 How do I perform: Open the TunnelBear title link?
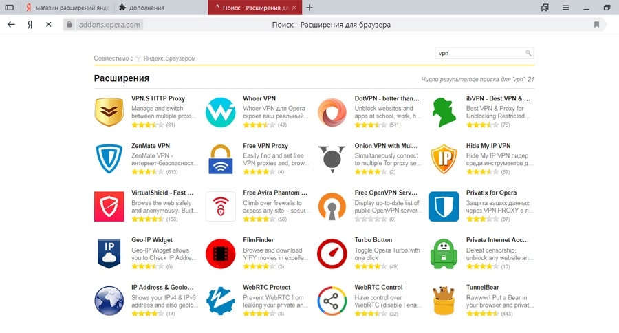pyautogui.click(x=482, y=287)
